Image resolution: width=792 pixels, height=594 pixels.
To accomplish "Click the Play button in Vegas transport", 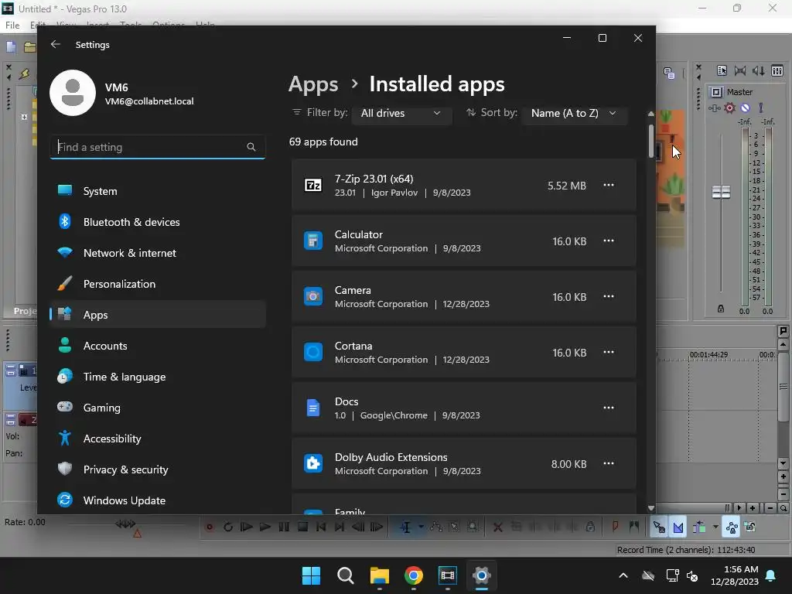I will pyautogui.click(x=265, y=527).
